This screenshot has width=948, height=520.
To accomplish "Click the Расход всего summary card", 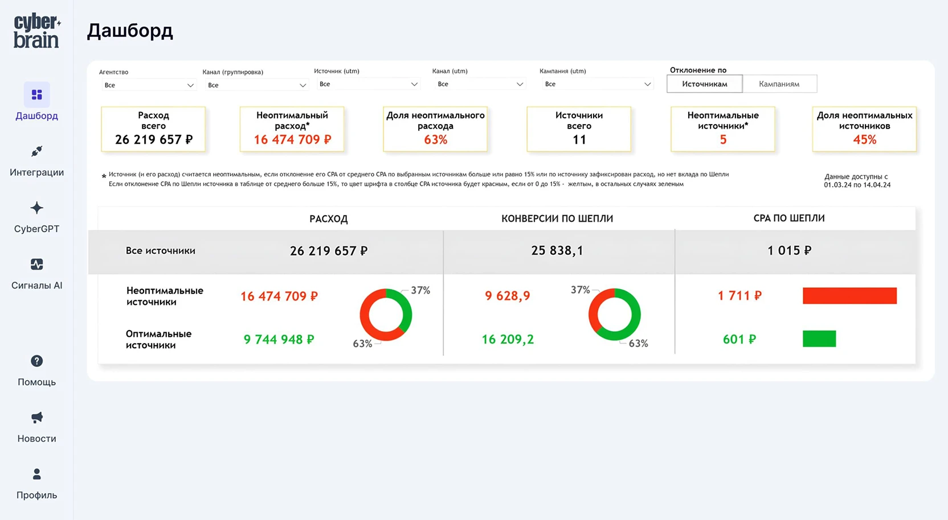I will click(x=153, y=129).
